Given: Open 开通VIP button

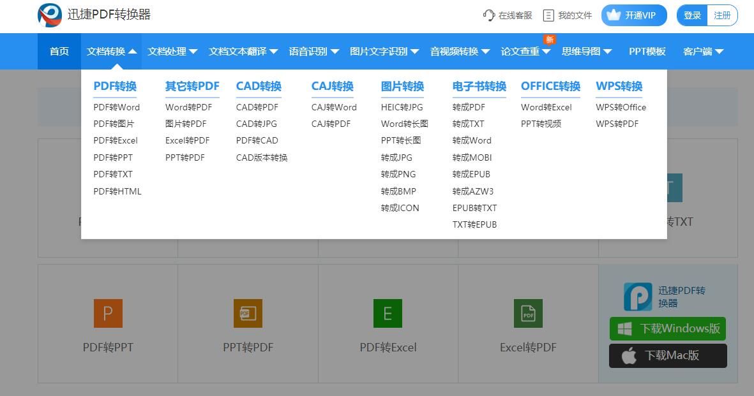Looking at the screenshot, I should (x=634, y=15).
